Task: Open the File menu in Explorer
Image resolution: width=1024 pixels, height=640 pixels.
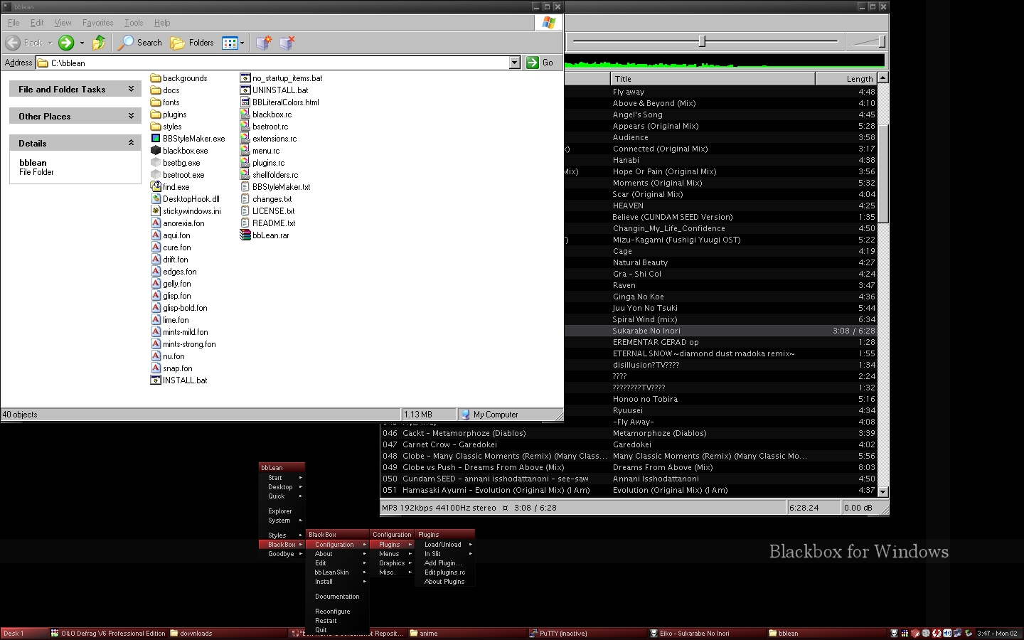Action: pyautogui.click(x=14, y=23)
